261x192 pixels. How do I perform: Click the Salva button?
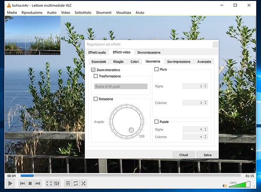click(x=208, y=155)
